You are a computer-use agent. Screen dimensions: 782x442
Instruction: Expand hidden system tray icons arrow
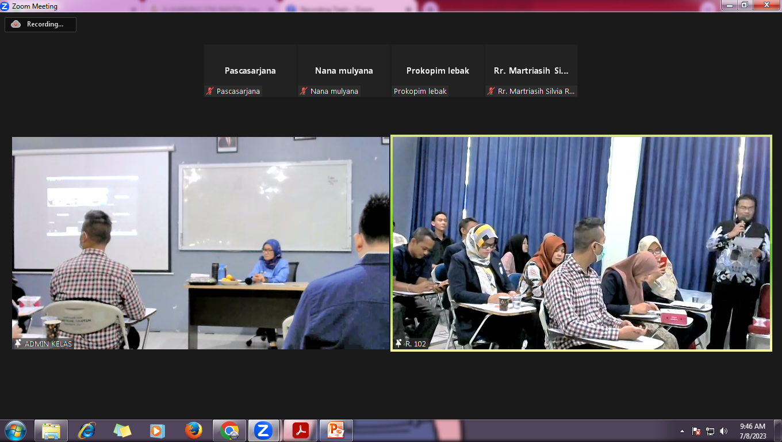(682, 431)
